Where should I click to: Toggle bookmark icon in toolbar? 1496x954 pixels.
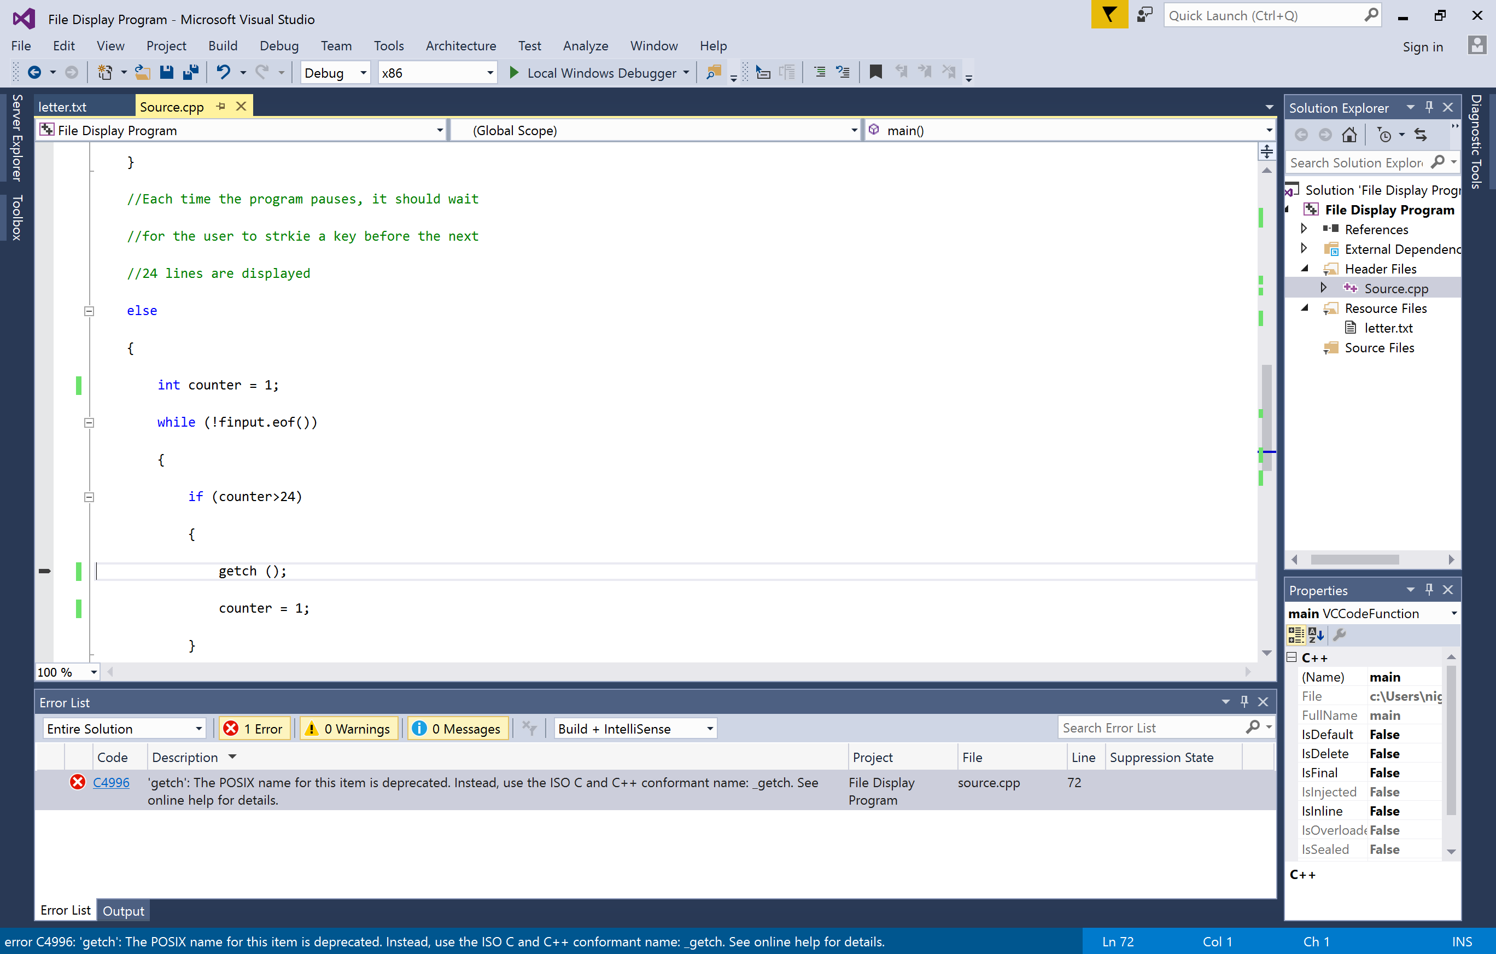coord(875,73)
